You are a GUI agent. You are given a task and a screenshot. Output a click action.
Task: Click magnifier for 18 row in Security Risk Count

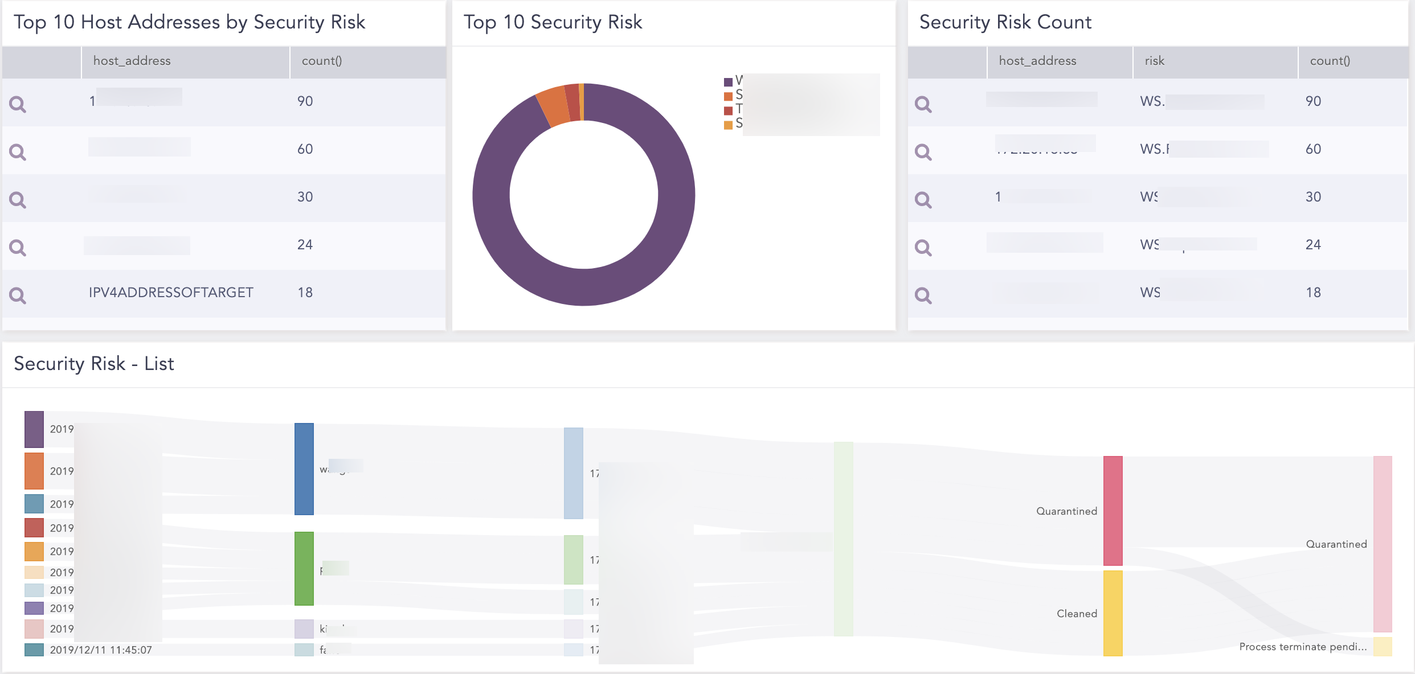pos(923,295)
